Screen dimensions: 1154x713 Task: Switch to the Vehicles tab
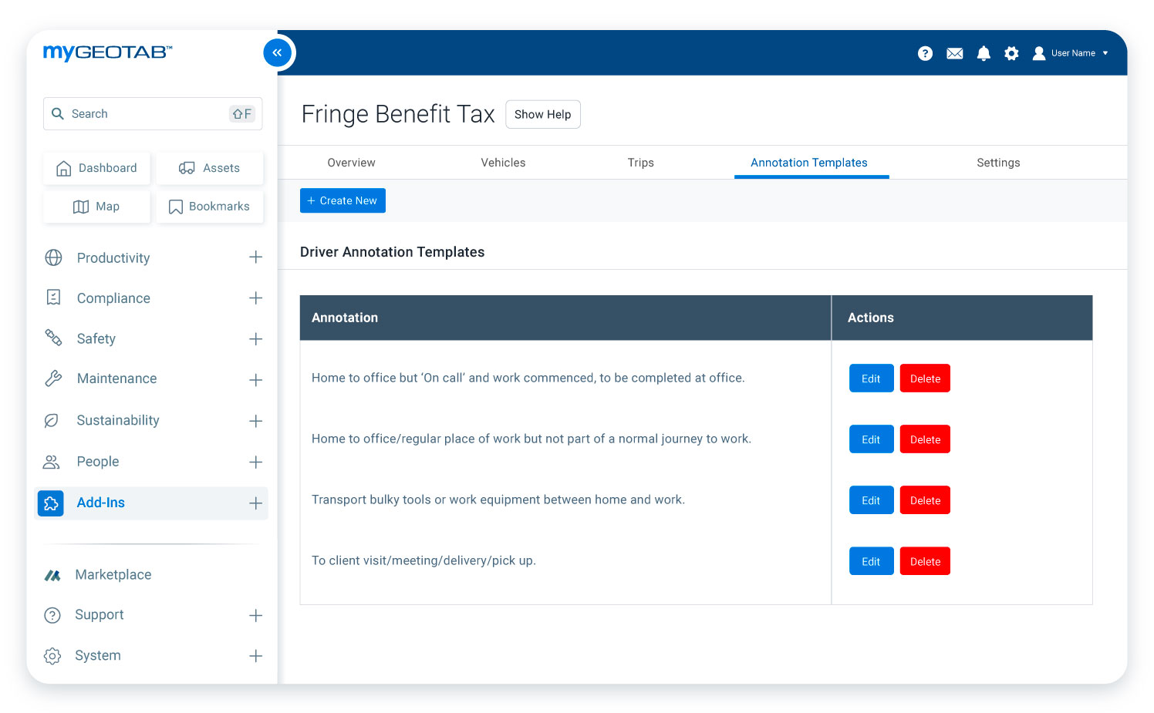click(x=503, y=163)
